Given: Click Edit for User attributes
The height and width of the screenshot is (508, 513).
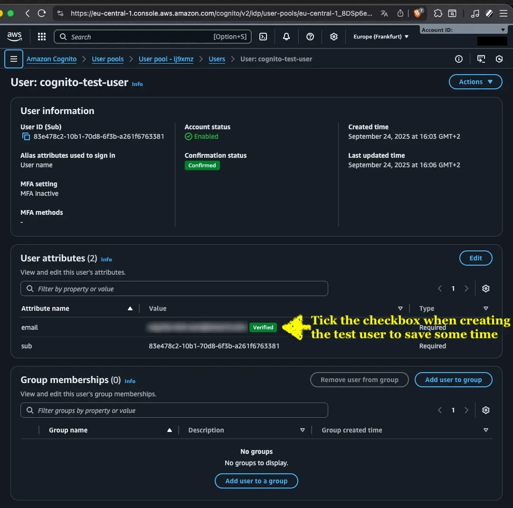Looking at the screenshot, I should (475, 258).
